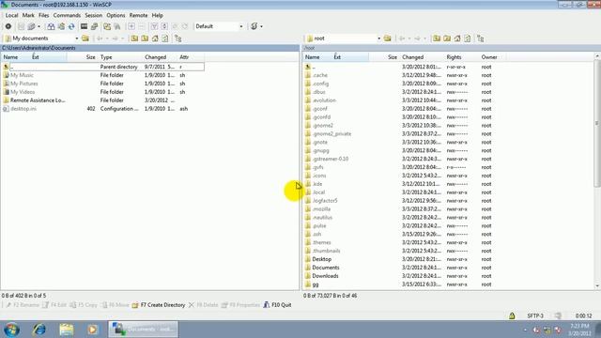Click the session encryption lock icon
Screen dimensions: 601x338
[512, 315]
